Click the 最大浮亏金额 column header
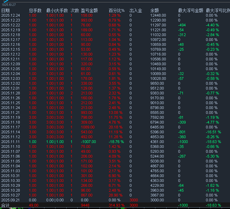The width and height of the screenshot is (230, 209). 190,11
